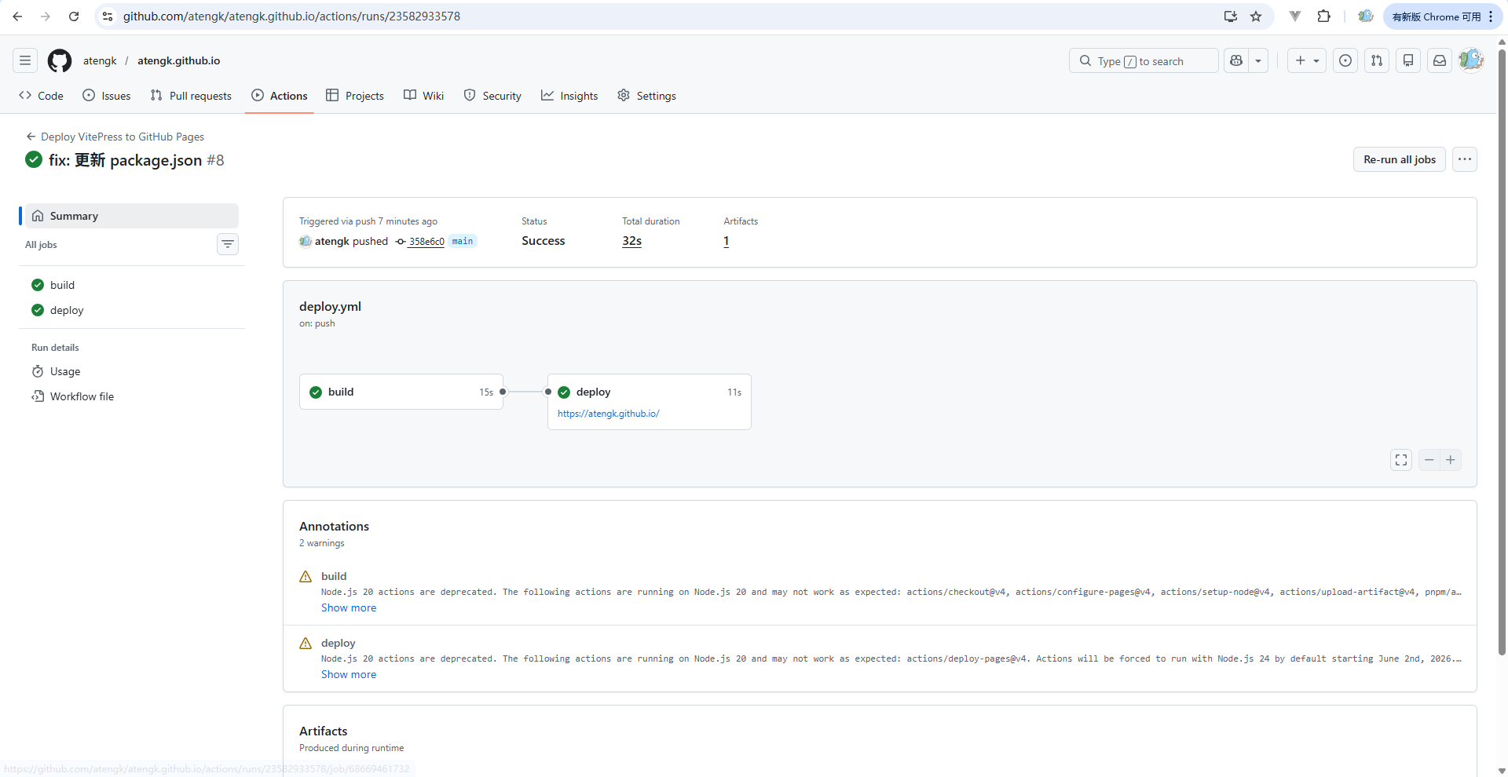Open the run options ellipsis menu

tap(1464, 159)
